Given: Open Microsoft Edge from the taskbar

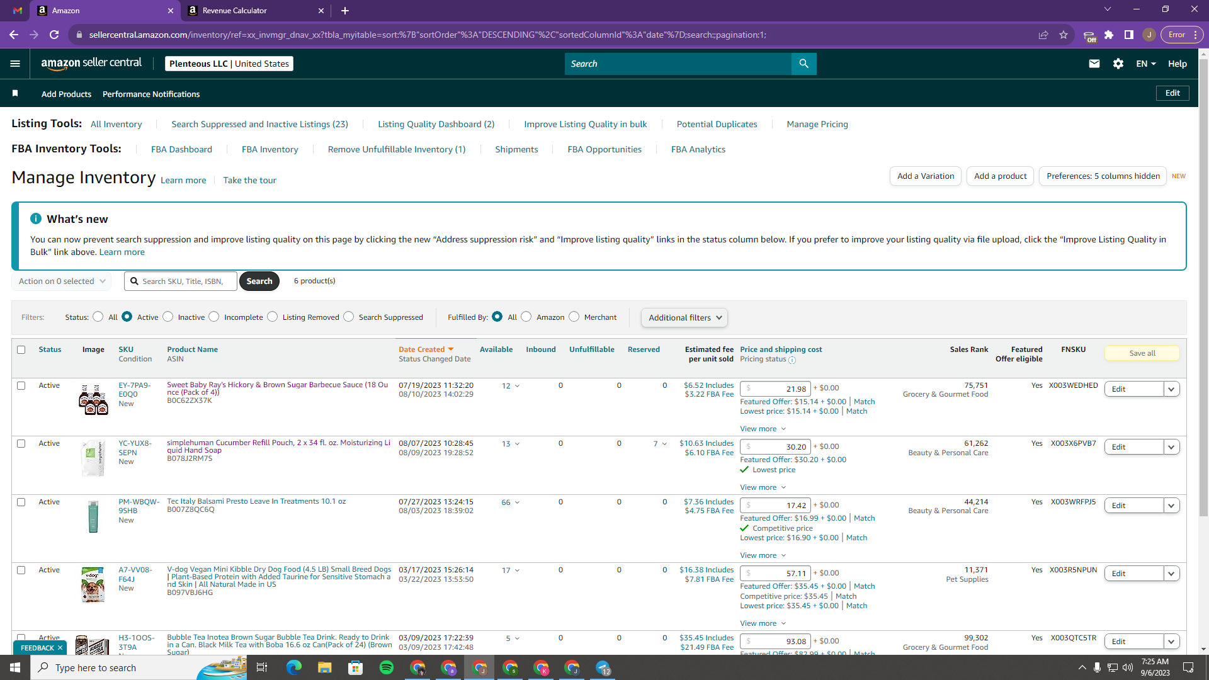Looking at the screenshot, I should coord(294,667).
